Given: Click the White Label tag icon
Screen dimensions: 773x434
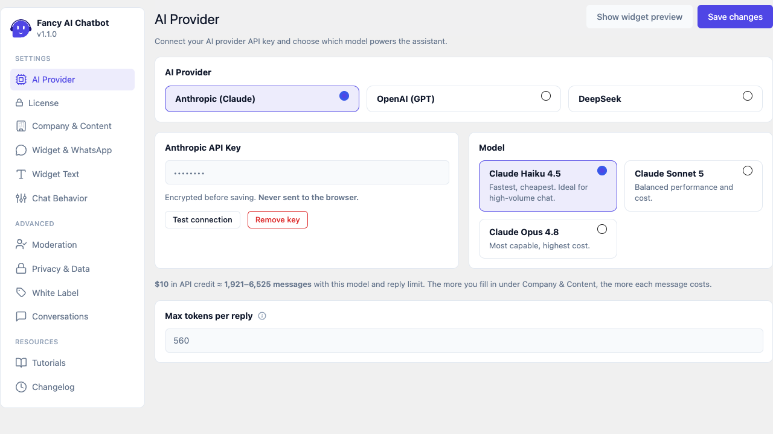Looking at the screenshot, I should [21, 293].
